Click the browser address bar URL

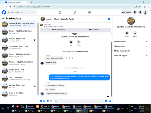coord(34,7)
